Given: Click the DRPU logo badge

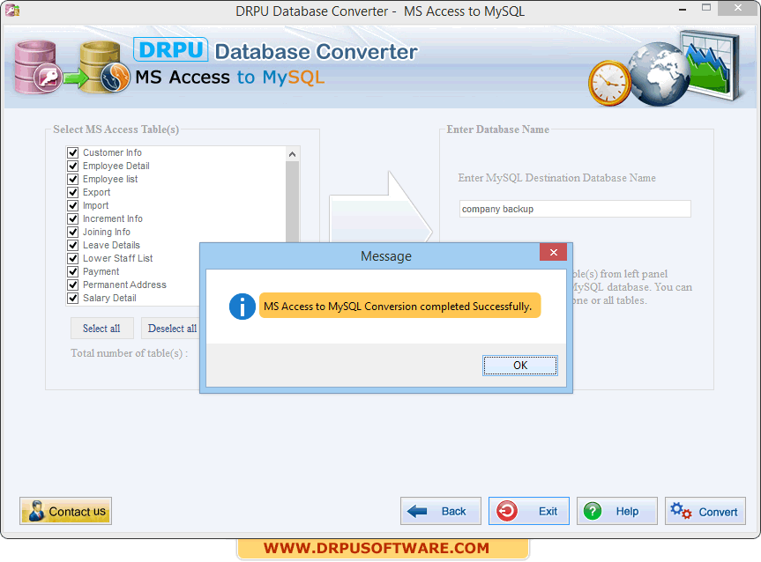Looking at the screenshot, I should (x=171, y=49).
